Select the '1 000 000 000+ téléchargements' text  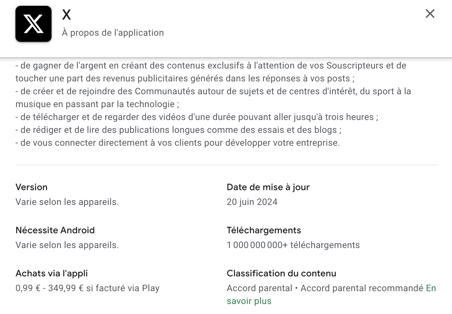click(x=293, y=245)
